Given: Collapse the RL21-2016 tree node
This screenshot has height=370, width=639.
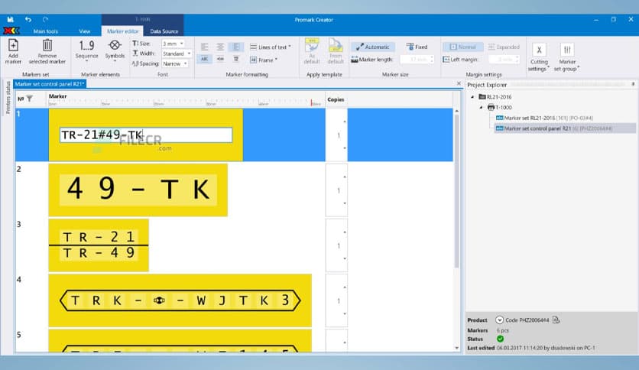Looking at the screenshot, I should [x=472, y=97].
